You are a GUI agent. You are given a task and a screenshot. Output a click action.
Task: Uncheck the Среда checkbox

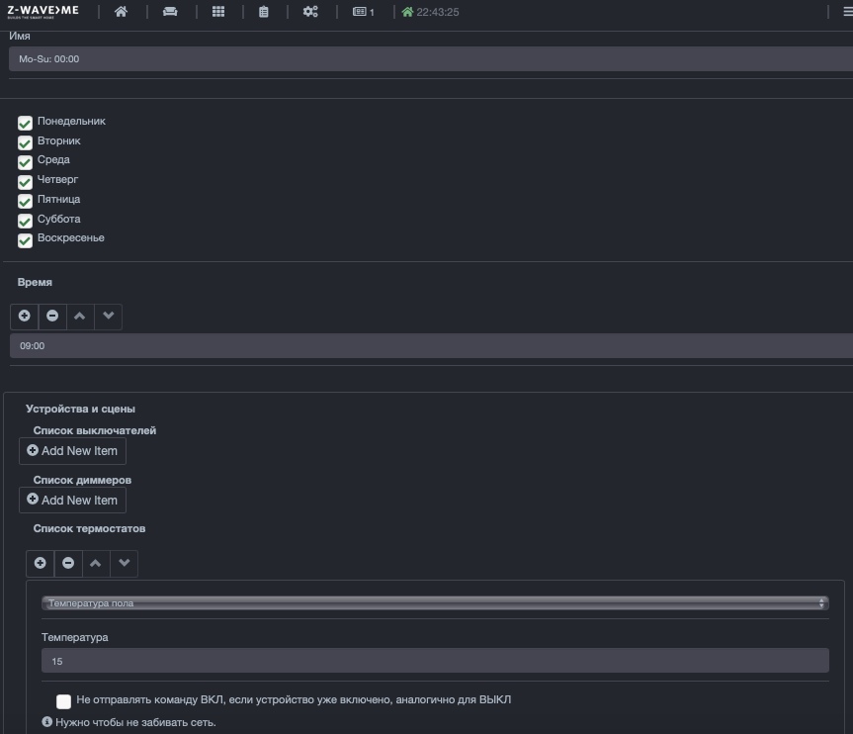pyautogui.click(x=25, y=162)
